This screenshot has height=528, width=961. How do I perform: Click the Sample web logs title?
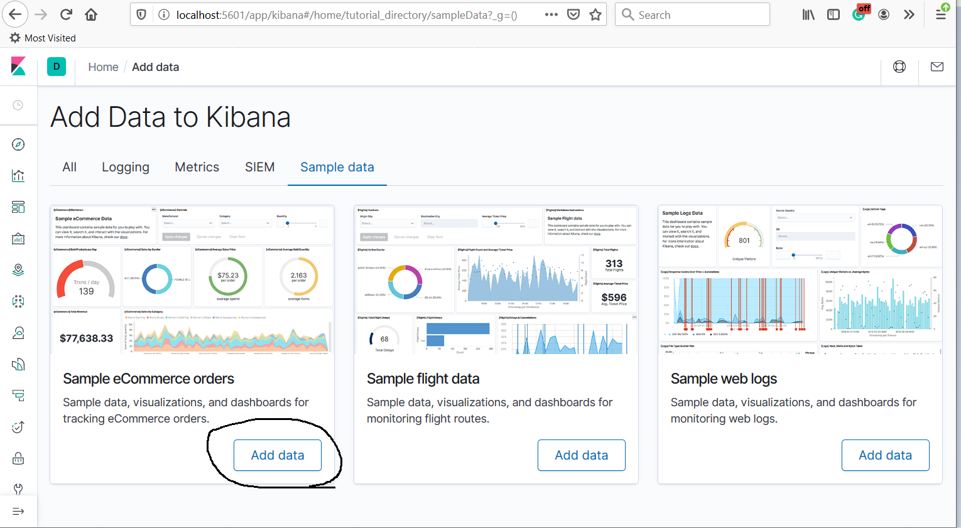[724, 379]
